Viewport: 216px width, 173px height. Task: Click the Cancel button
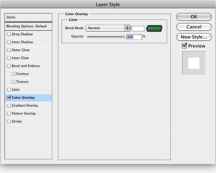194,27
